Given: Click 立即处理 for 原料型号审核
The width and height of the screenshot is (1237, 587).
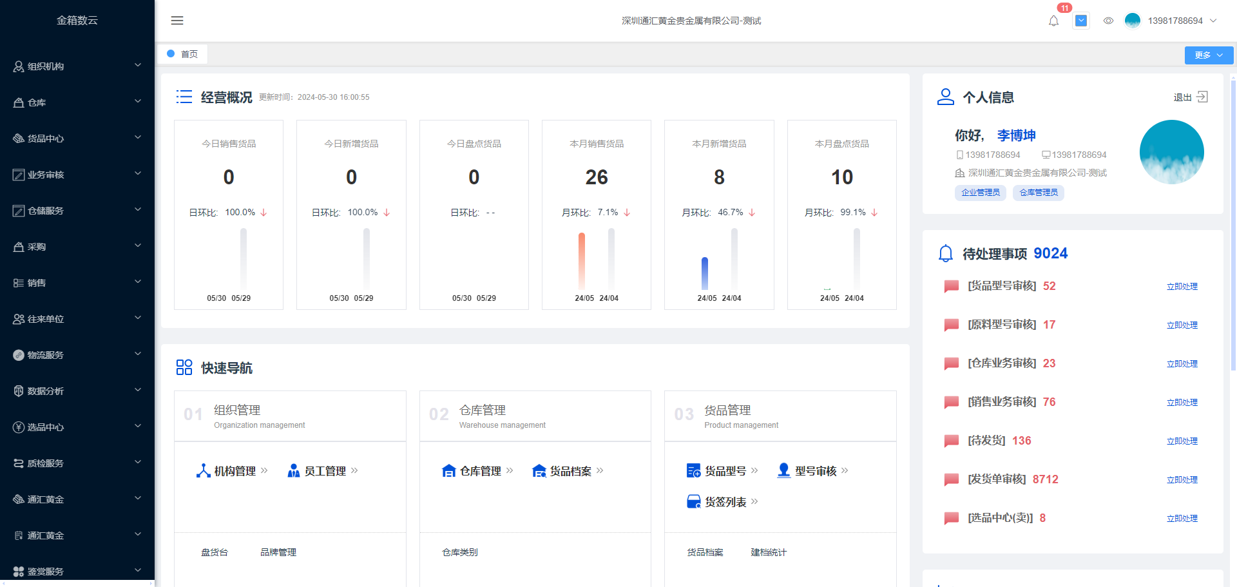Looking at the screenshot, I should pyautogui.click(x=1182, y=325).
